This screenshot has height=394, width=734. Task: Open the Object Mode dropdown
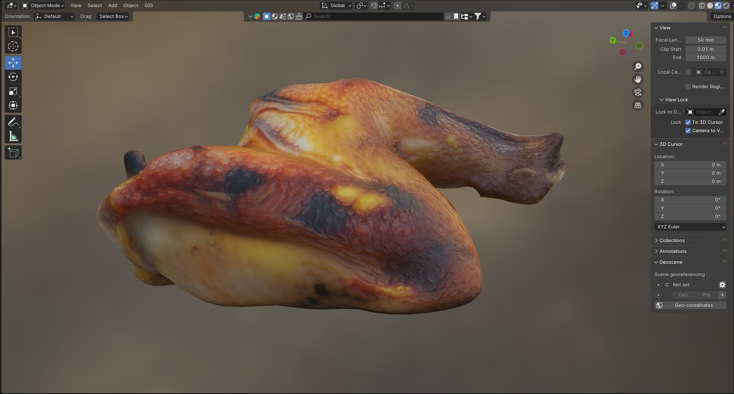[43, 5]
